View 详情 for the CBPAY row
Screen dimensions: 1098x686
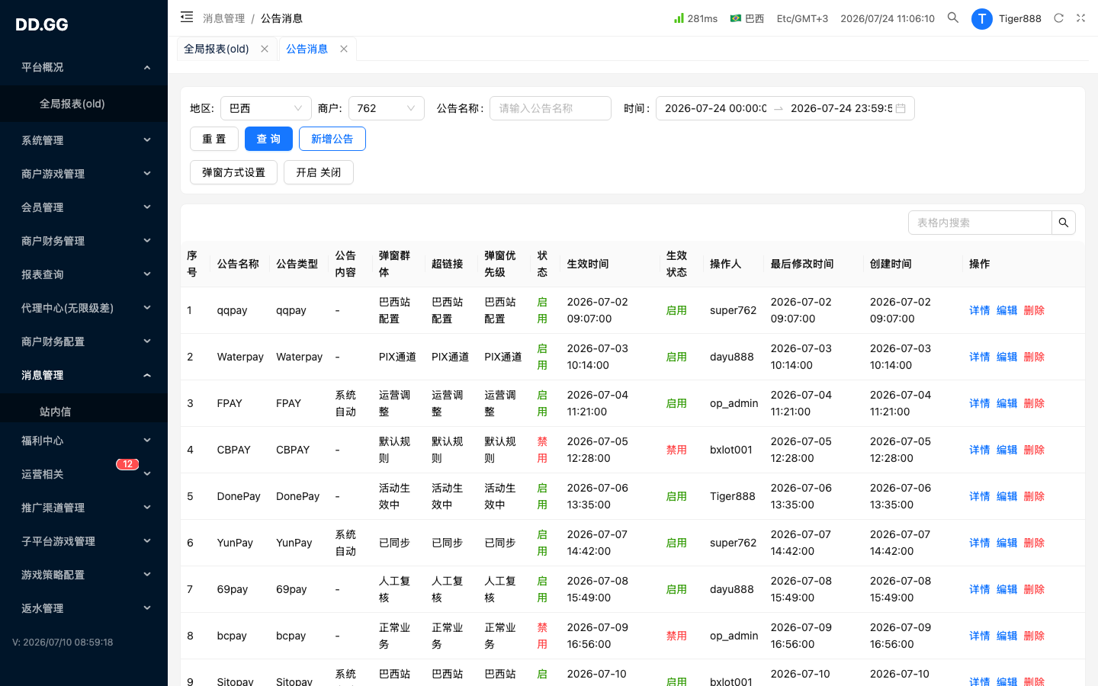pyautogui.click(x=980, y=450)
